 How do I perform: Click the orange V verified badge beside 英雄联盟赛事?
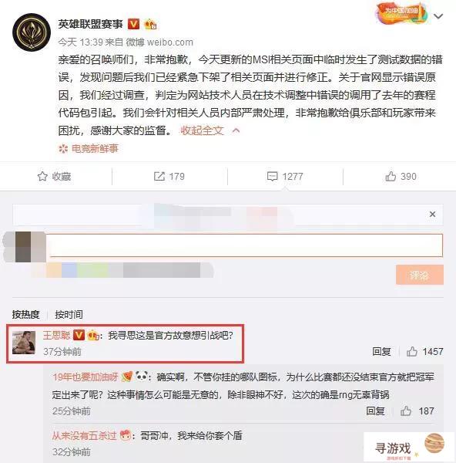point(133,24)
